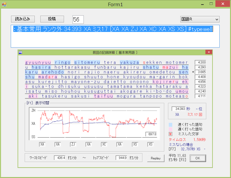Click the タイムロス 1.596秒 text
The height and width of the screenshot is (178, 231).
[x=187, y=140]
